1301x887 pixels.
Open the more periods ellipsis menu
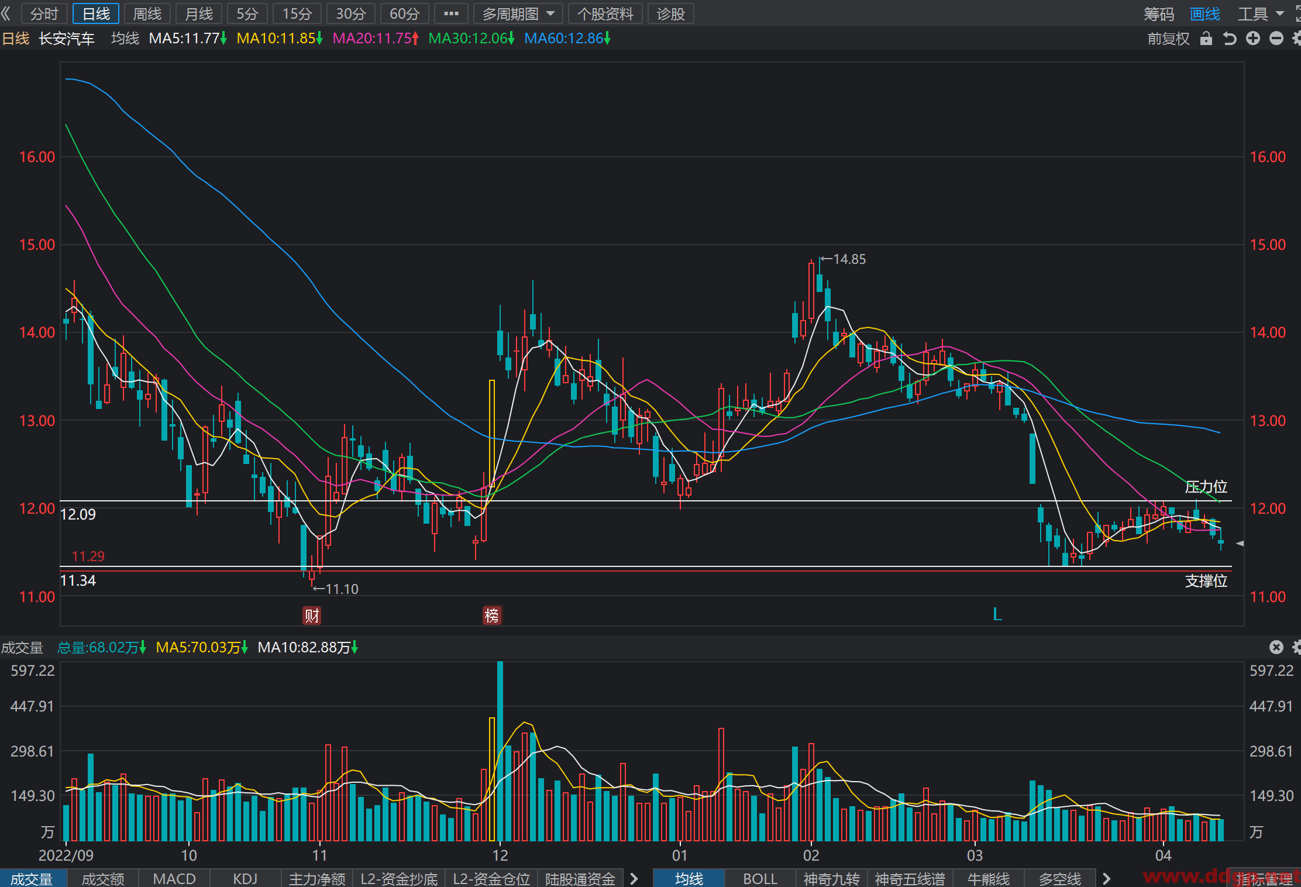[x=451, y=14]
